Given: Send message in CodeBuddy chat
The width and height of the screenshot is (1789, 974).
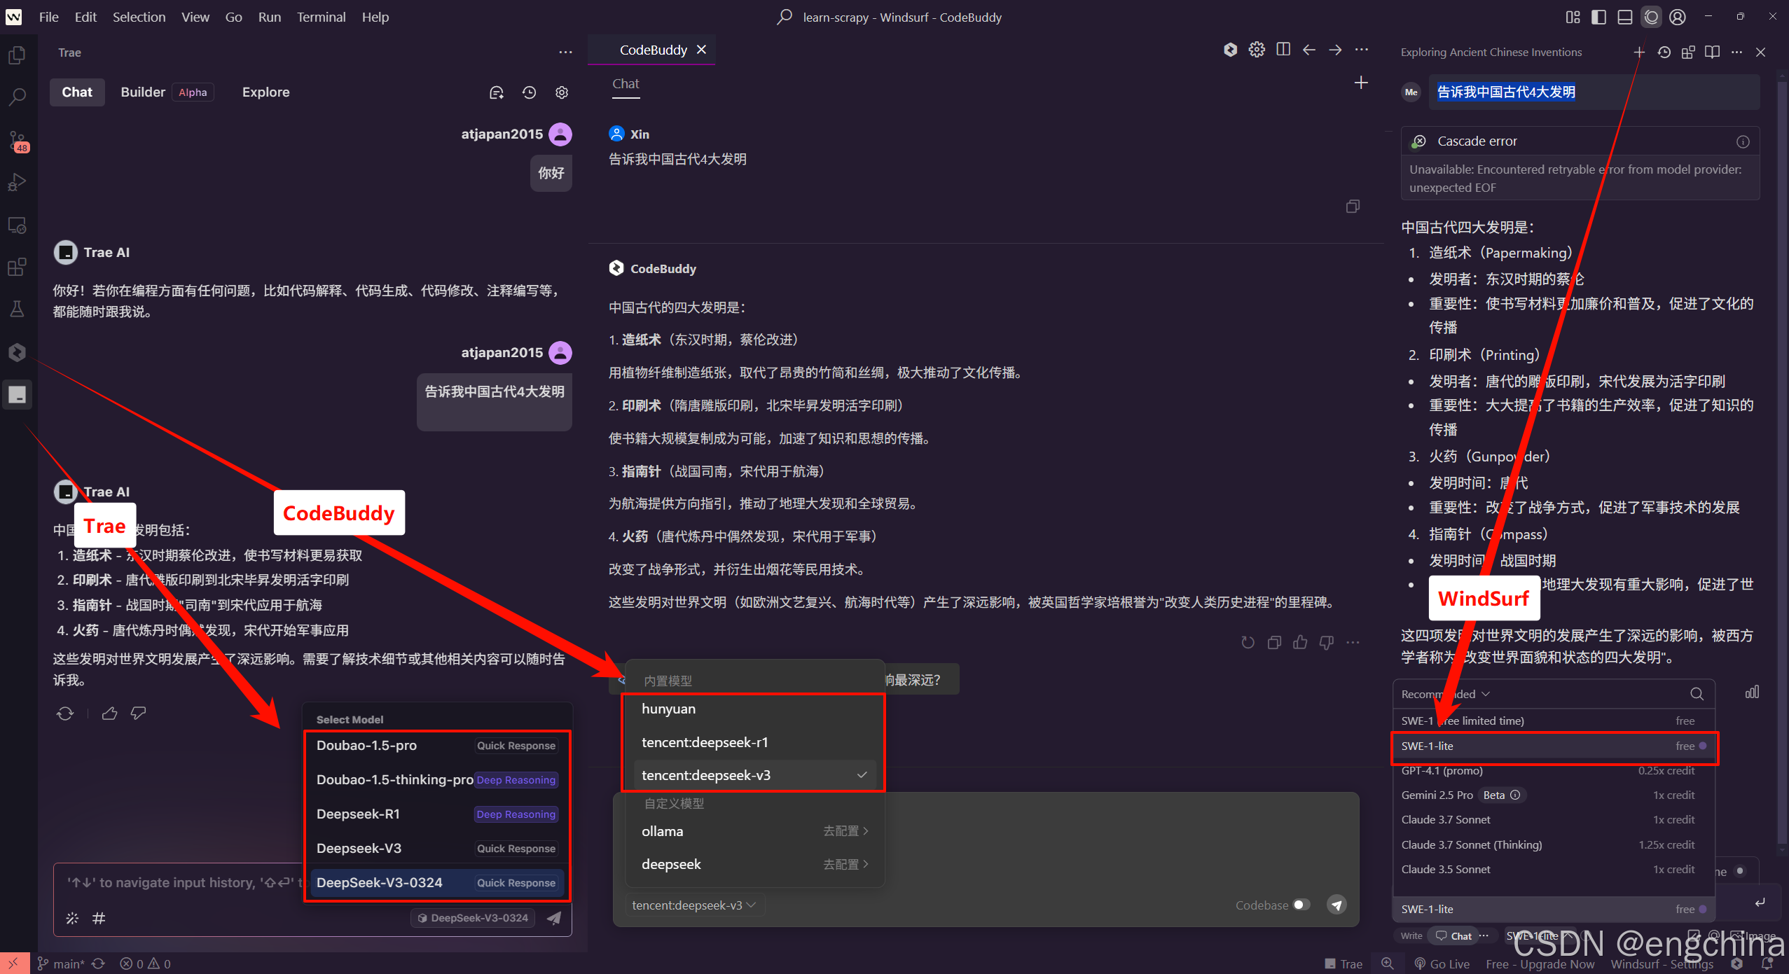Looking at the screenshot, I should tap(1336, 905).
